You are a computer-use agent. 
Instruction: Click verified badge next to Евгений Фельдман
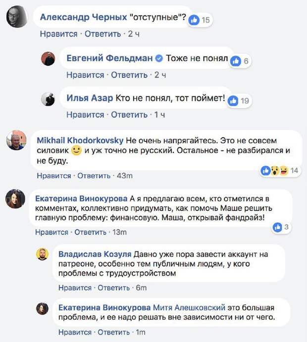159,58
